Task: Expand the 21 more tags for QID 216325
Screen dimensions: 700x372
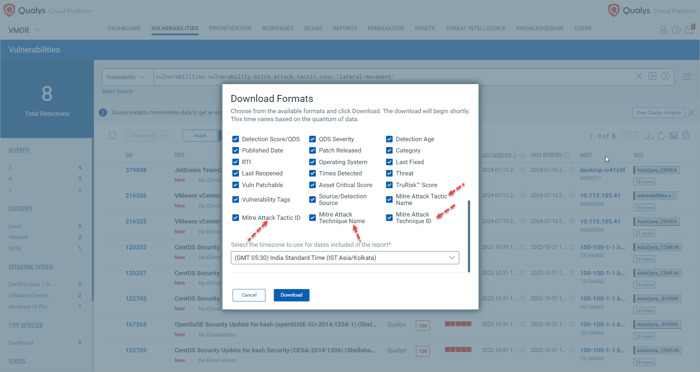Action: coord(644,234)
